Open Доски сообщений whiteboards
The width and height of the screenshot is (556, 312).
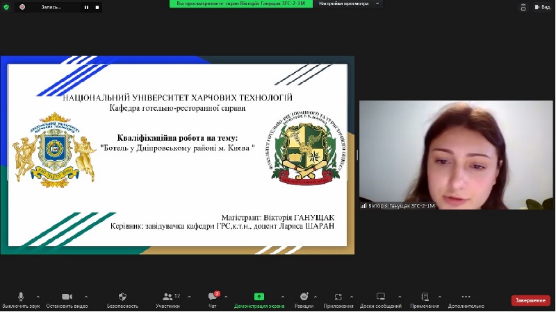[x=380, y=300]
